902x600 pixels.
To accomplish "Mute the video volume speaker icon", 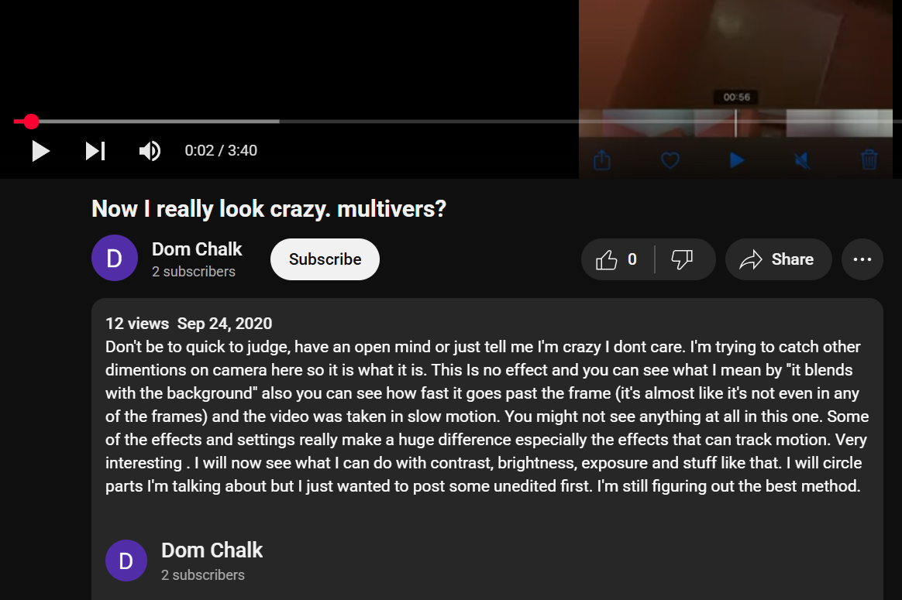I will [150, 151].
